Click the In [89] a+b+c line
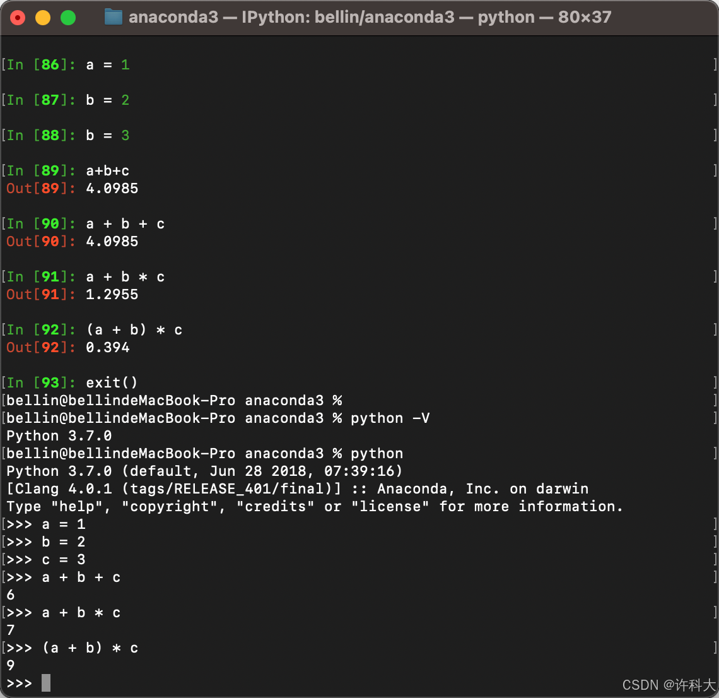This screenshot has width=719, height=698. click(68, 171)
